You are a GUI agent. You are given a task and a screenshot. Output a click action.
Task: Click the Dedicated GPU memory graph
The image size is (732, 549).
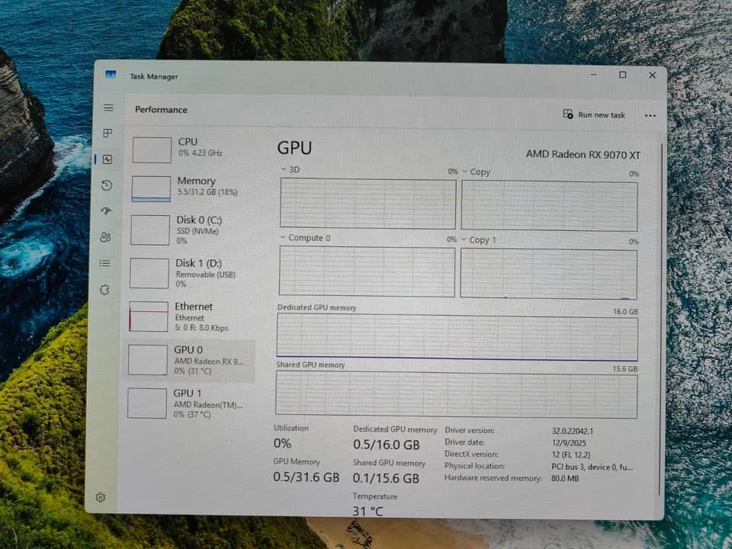tap(457, 337)
